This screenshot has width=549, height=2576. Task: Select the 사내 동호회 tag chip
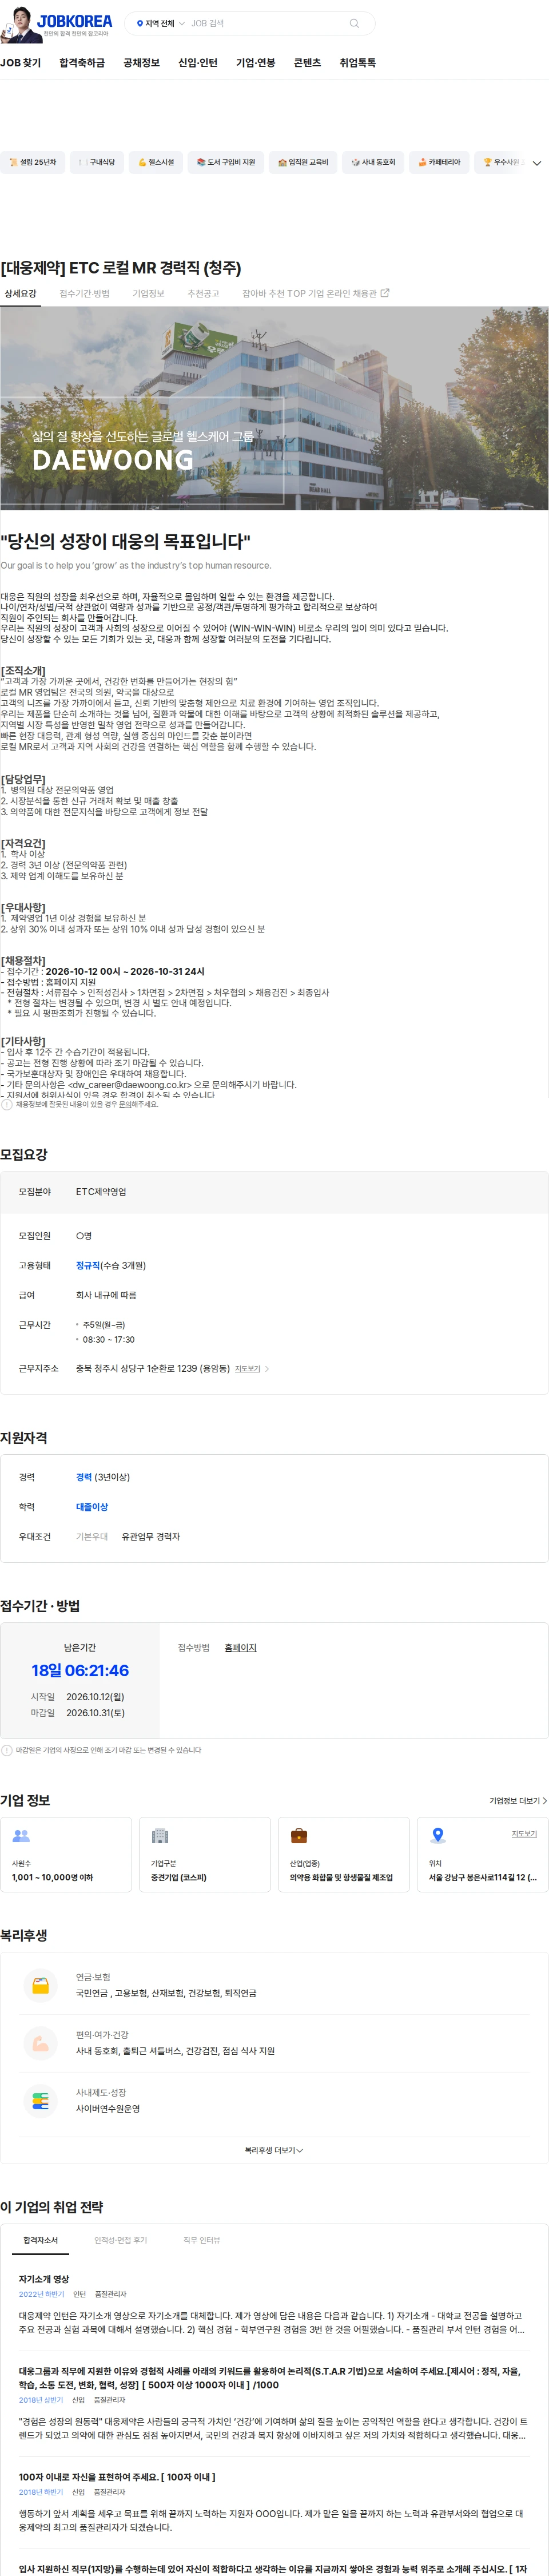point(373,162)
